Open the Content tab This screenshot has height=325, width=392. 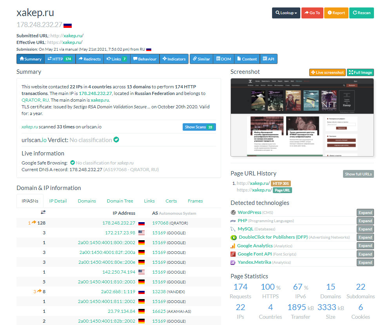click(x=247, y=59)
